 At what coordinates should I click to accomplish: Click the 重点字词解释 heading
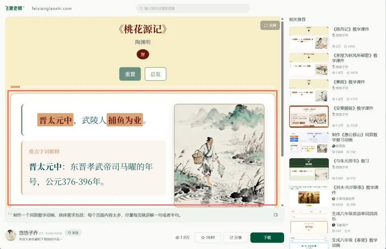tap(44, 151)
